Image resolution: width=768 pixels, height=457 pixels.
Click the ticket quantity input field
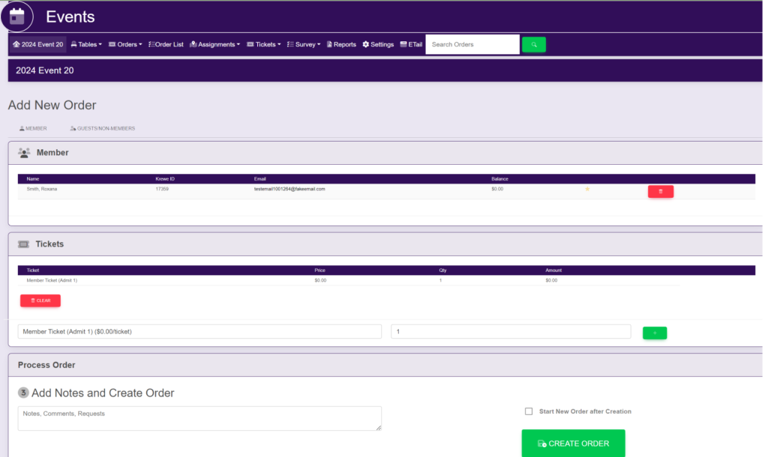[511, 331]
